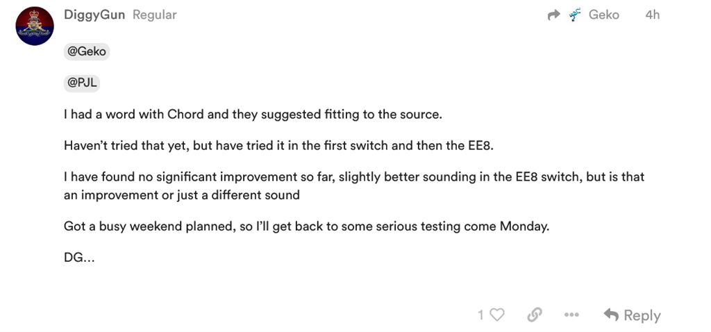
Task: Show more actions with ellipsis icon
Action: pos(571,315)
